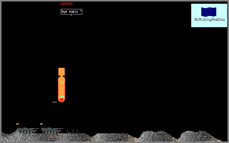
Task: Click the yellow flag on the leftmost tank
Action: (x=18, y=124)
